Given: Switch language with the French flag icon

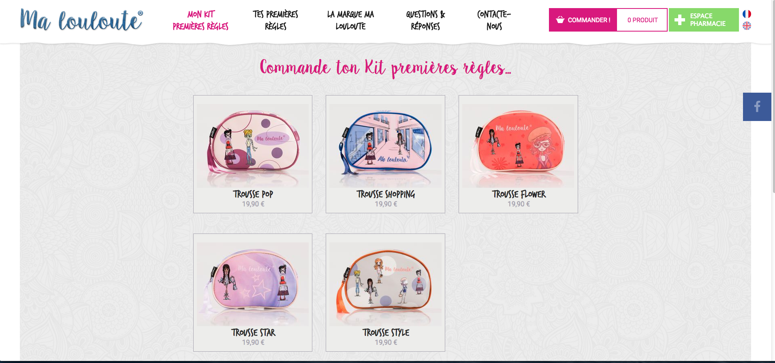Looking at the screenshot, I should [x=747, y=14].
